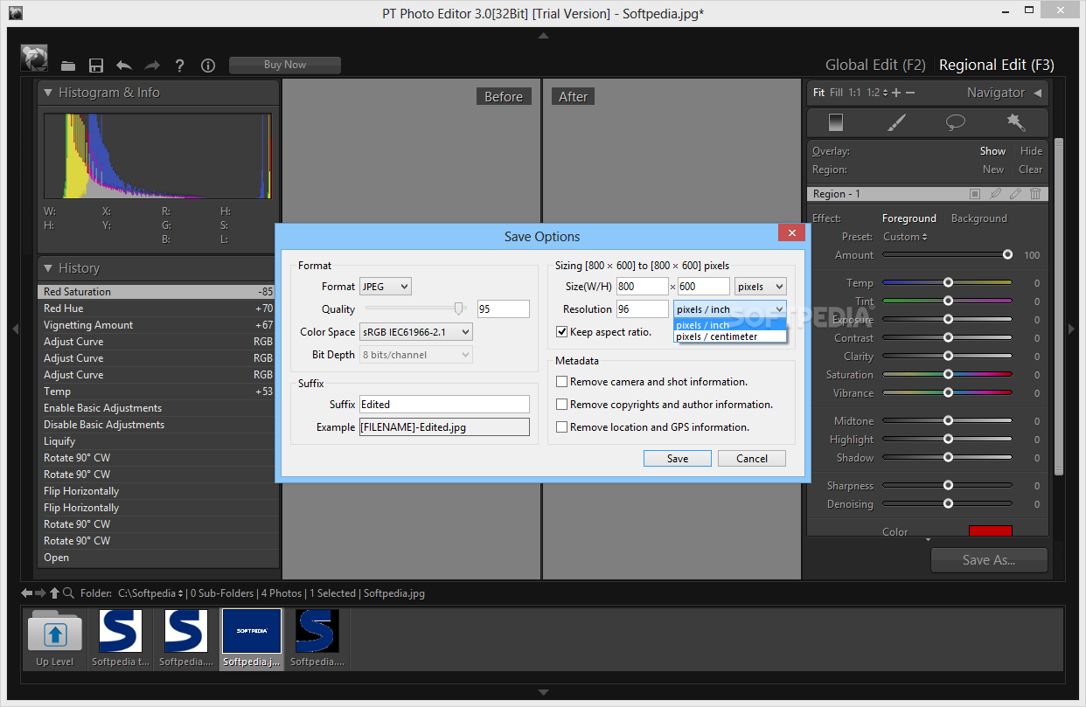The image size is (1086, 707).
Task: Hide the region overlay
Action: [x=1031, y=151]
